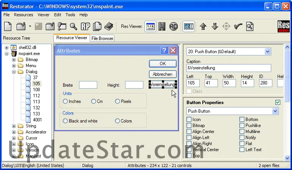Click the help book toolbar icon
This screenshot has width=292, height=170.
(x=109, y=26)
